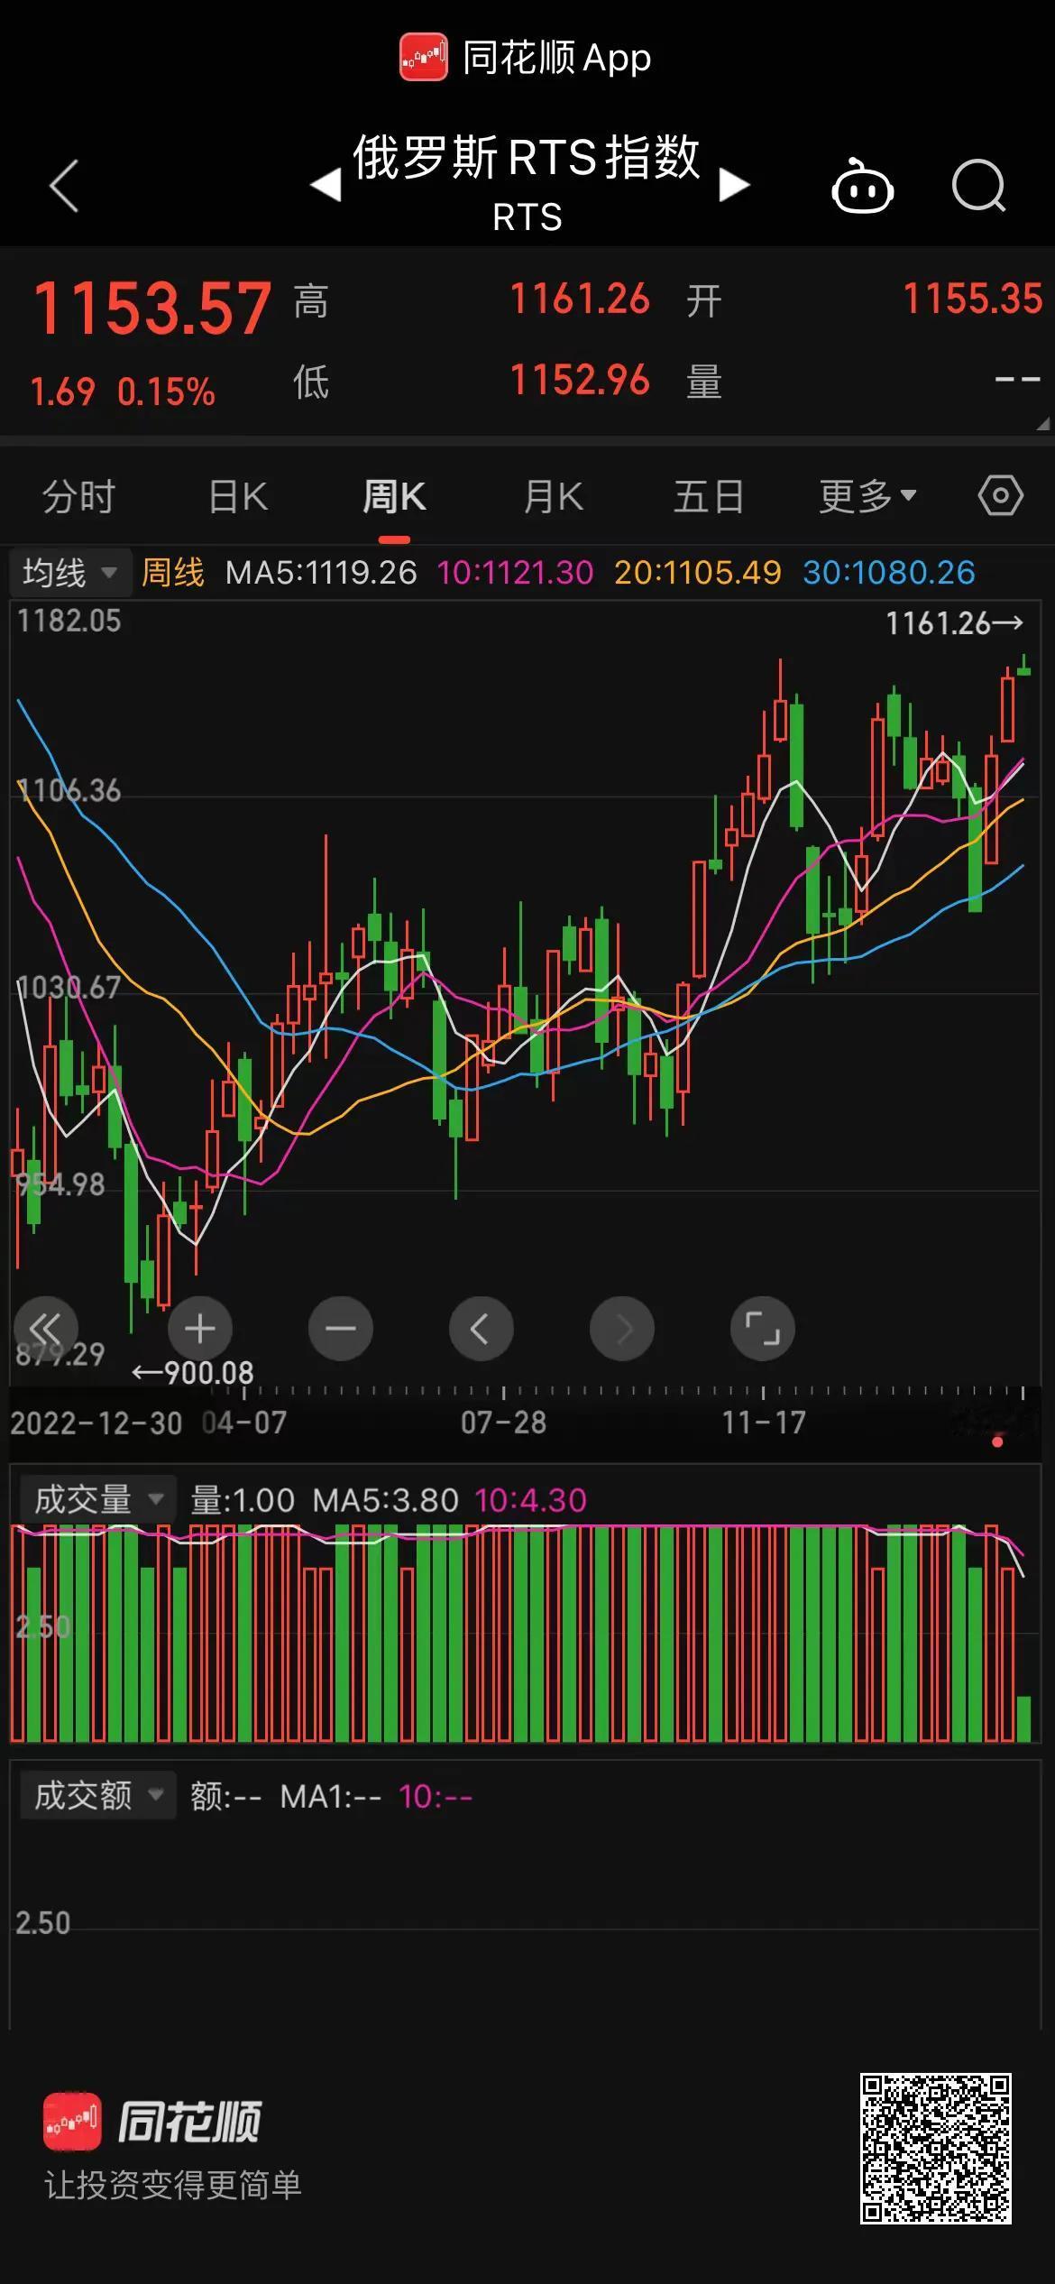This screenshot has width=1055, height=2284.
Task: Open the 成交额 indicator dropdown
Action: click(x=98, y=1796)
